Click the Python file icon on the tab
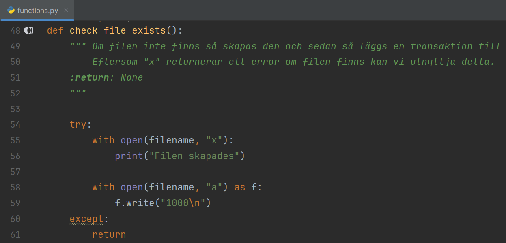 pyautogui.click(x=11, y=11)
